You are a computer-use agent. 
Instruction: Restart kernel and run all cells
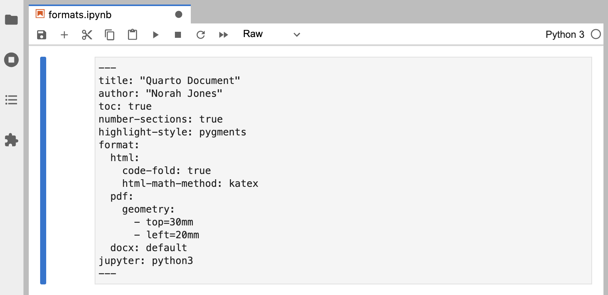tap(223, 35)
